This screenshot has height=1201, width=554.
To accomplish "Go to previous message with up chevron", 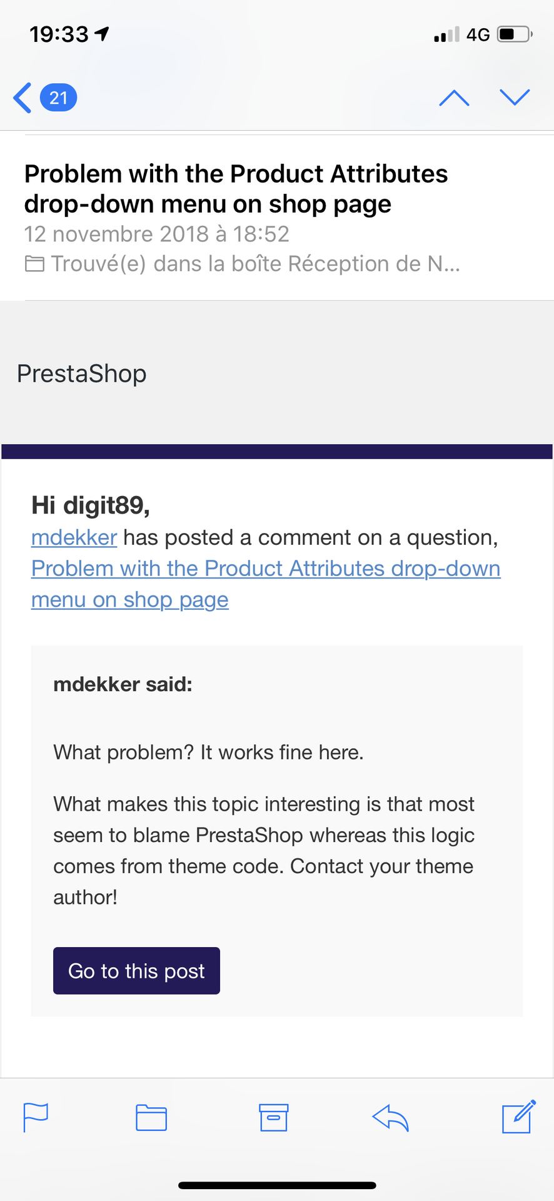I will point(454,98).
